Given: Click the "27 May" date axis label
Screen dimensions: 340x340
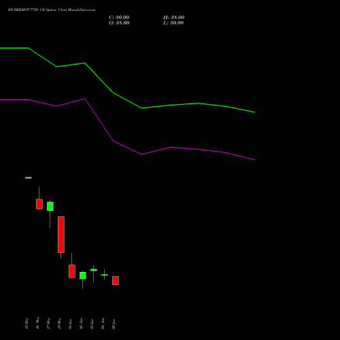Looking at the screenshot, I should 49,324.
